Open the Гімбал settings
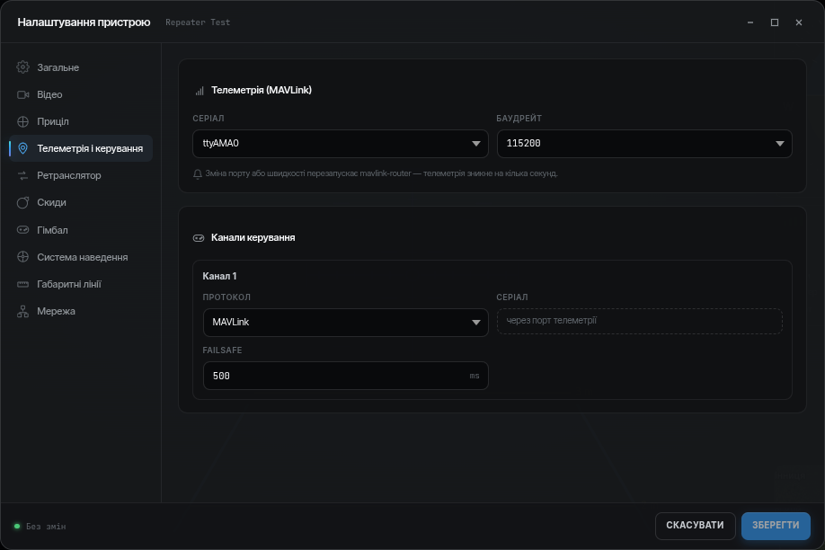 (81, 230)
